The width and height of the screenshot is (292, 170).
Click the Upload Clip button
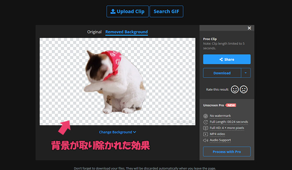pyautogui.click(x=128, y=12)
